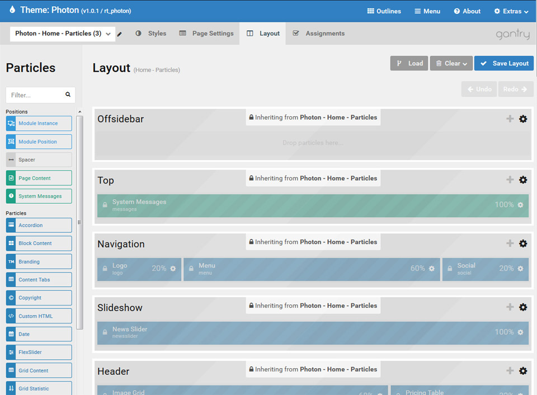Open Menu in the top bar

(427, 11)
